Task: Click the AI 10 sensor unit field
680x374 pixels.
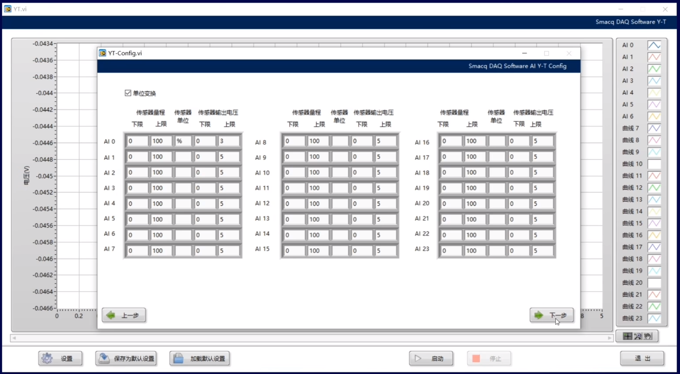Action: point(340,173)
